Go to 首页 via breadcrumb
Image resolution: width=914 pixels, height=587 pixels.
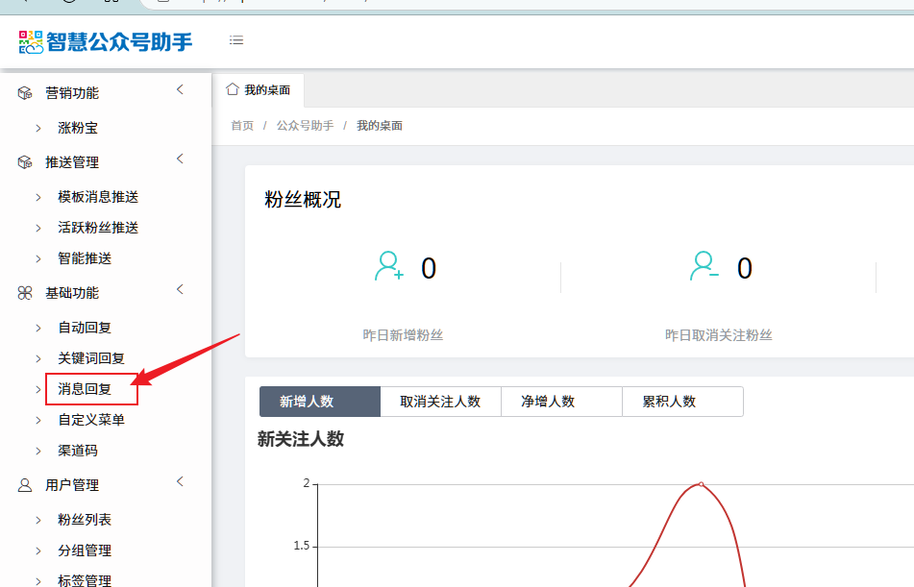pyautogui.click(x=242, y=126)
